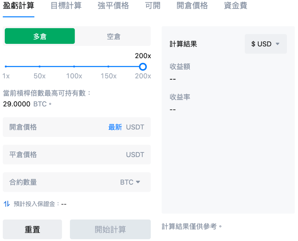Open the 強平價格 tab
The width and height of the screenshot is (298, 241).
point(113,6)
